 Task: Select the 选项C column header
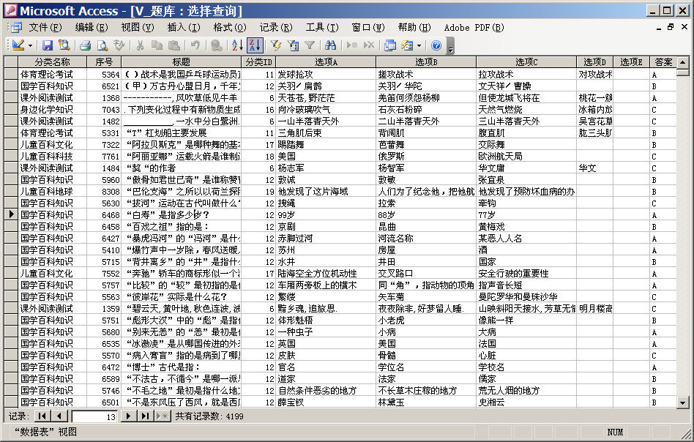click(526, 62)
